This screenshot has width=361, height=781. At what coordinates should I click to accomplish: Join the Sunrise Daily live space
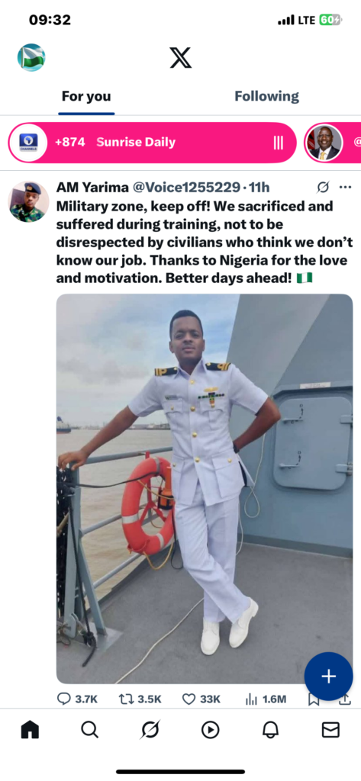coord(153,143)
